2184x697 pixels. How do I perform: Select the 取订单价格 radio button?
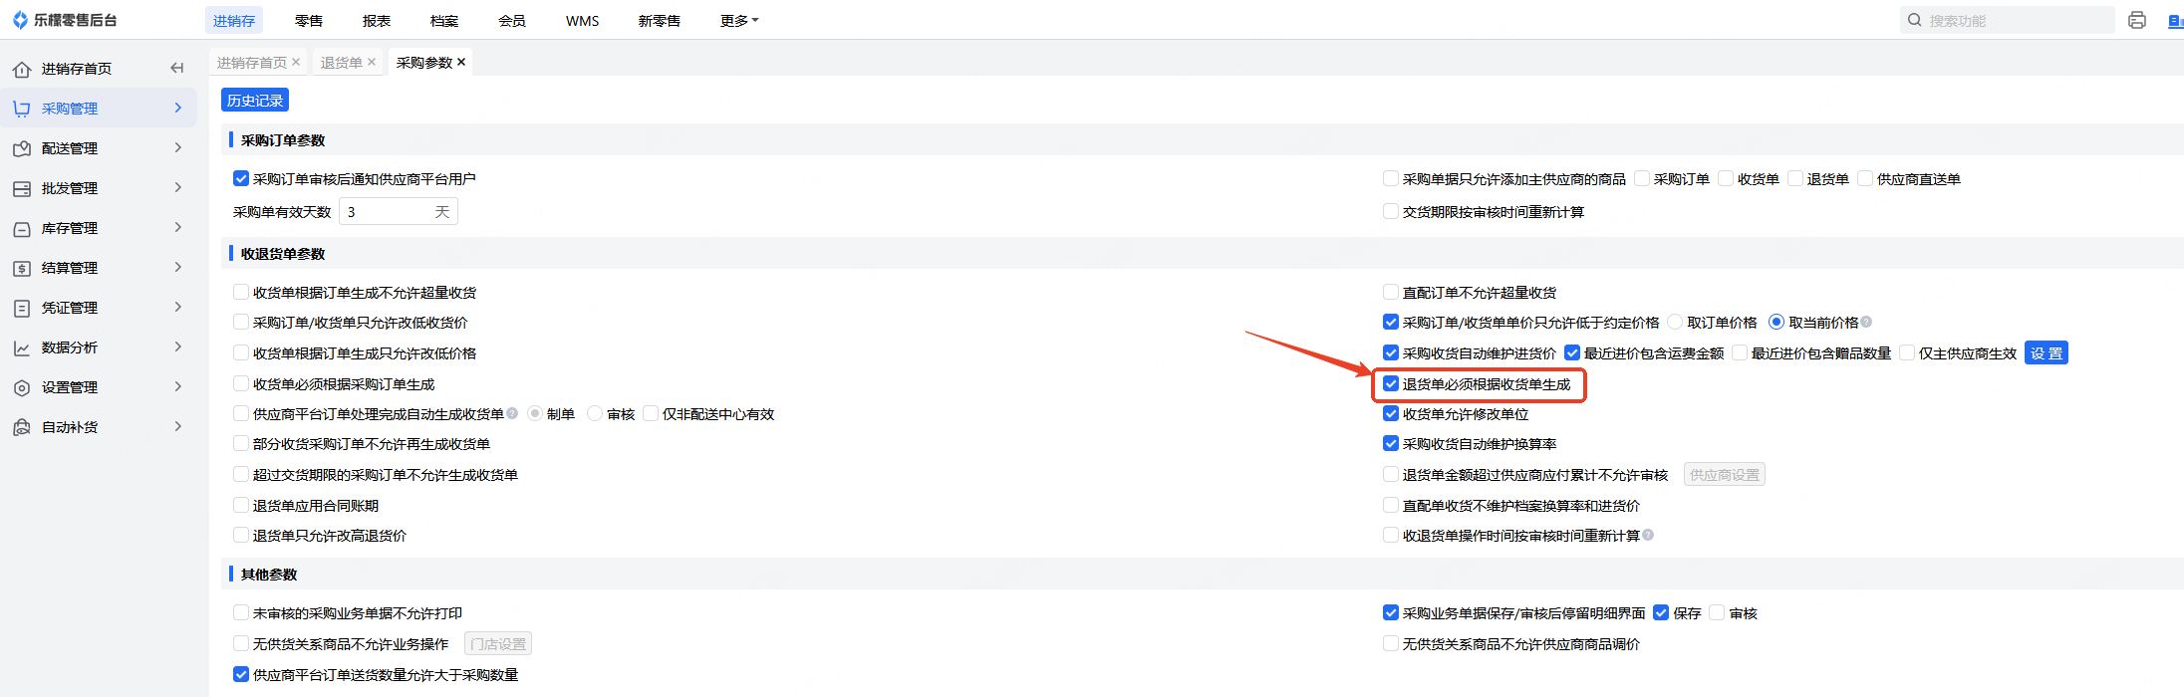click(1675, 322)
